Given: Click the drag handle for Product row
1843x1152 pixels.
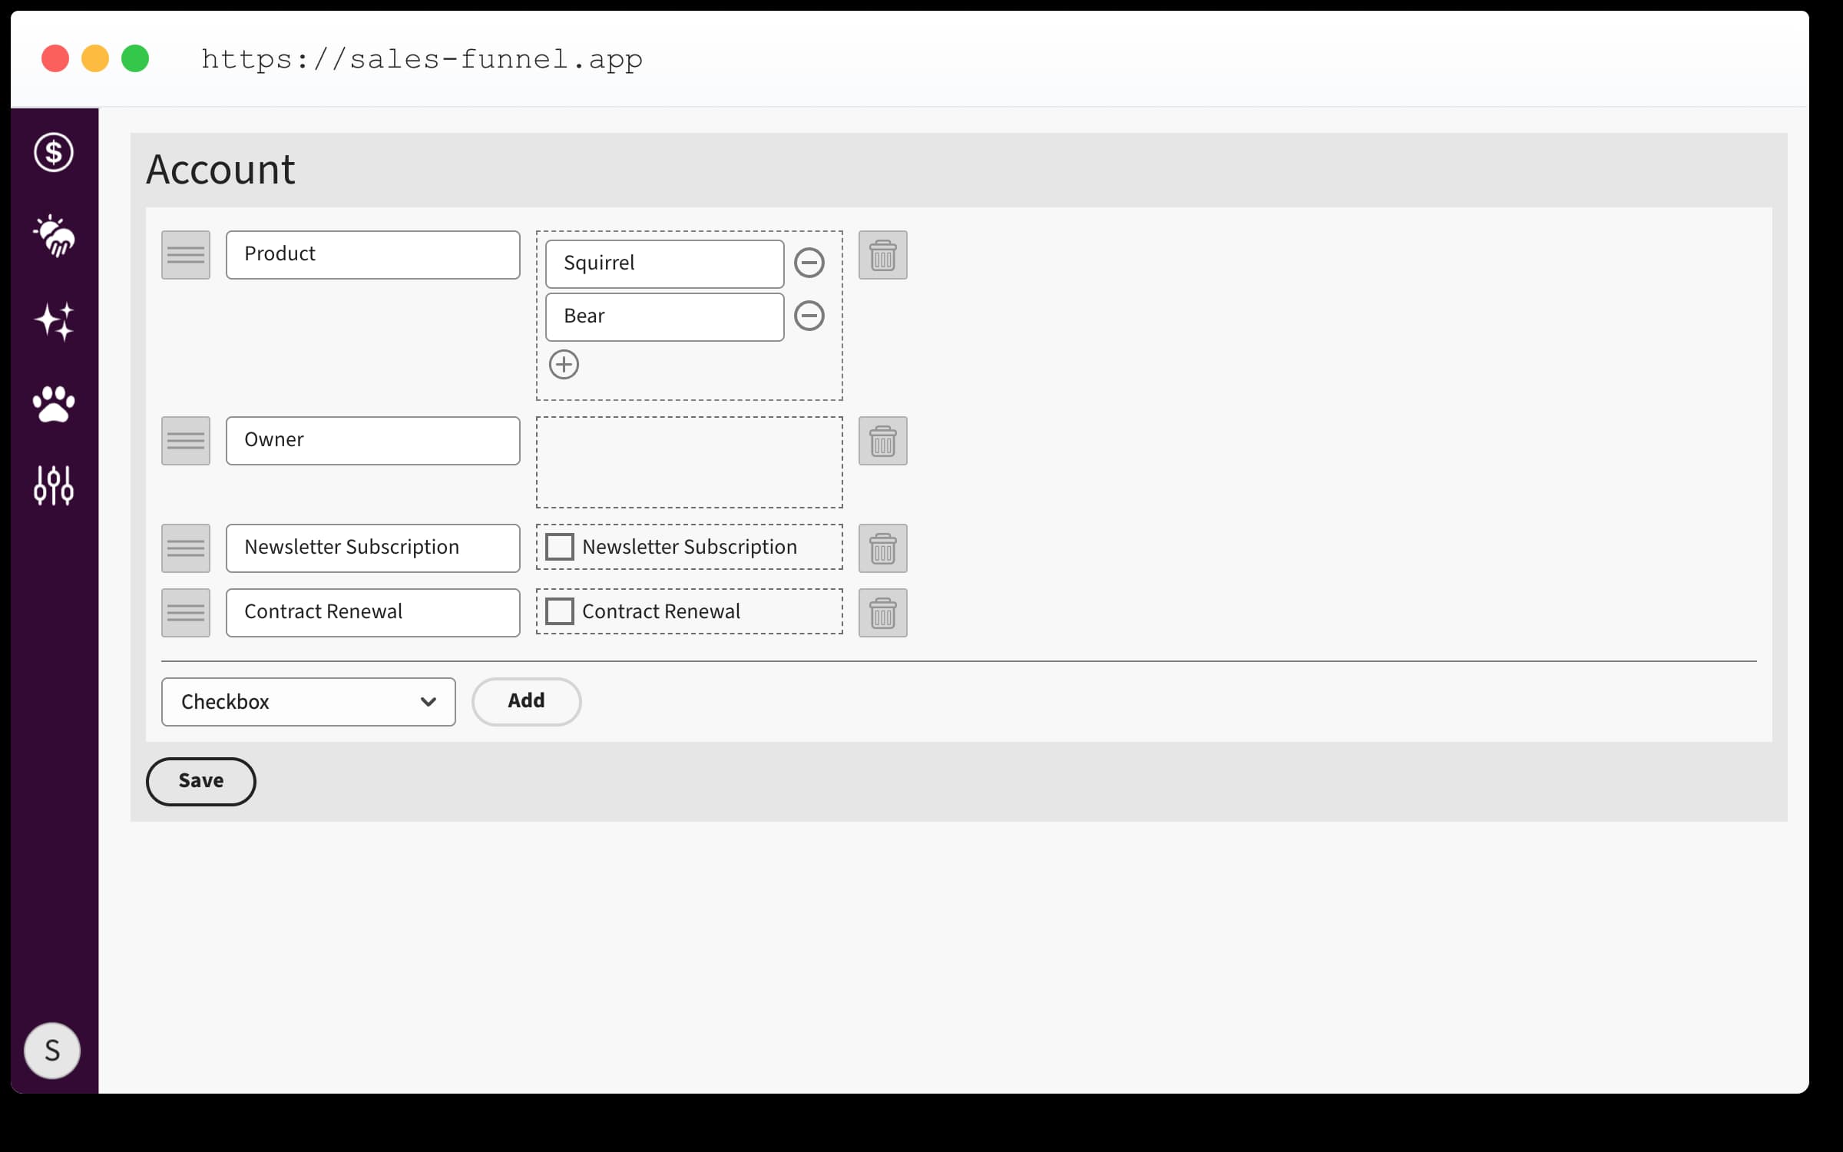Looking at the screenshot, I should pos(186,253).
